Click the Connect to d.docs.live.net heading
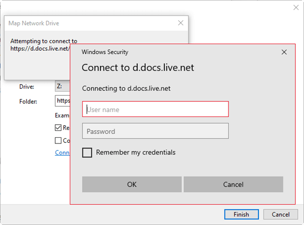304x225 pixels. [x=138, y=68]
